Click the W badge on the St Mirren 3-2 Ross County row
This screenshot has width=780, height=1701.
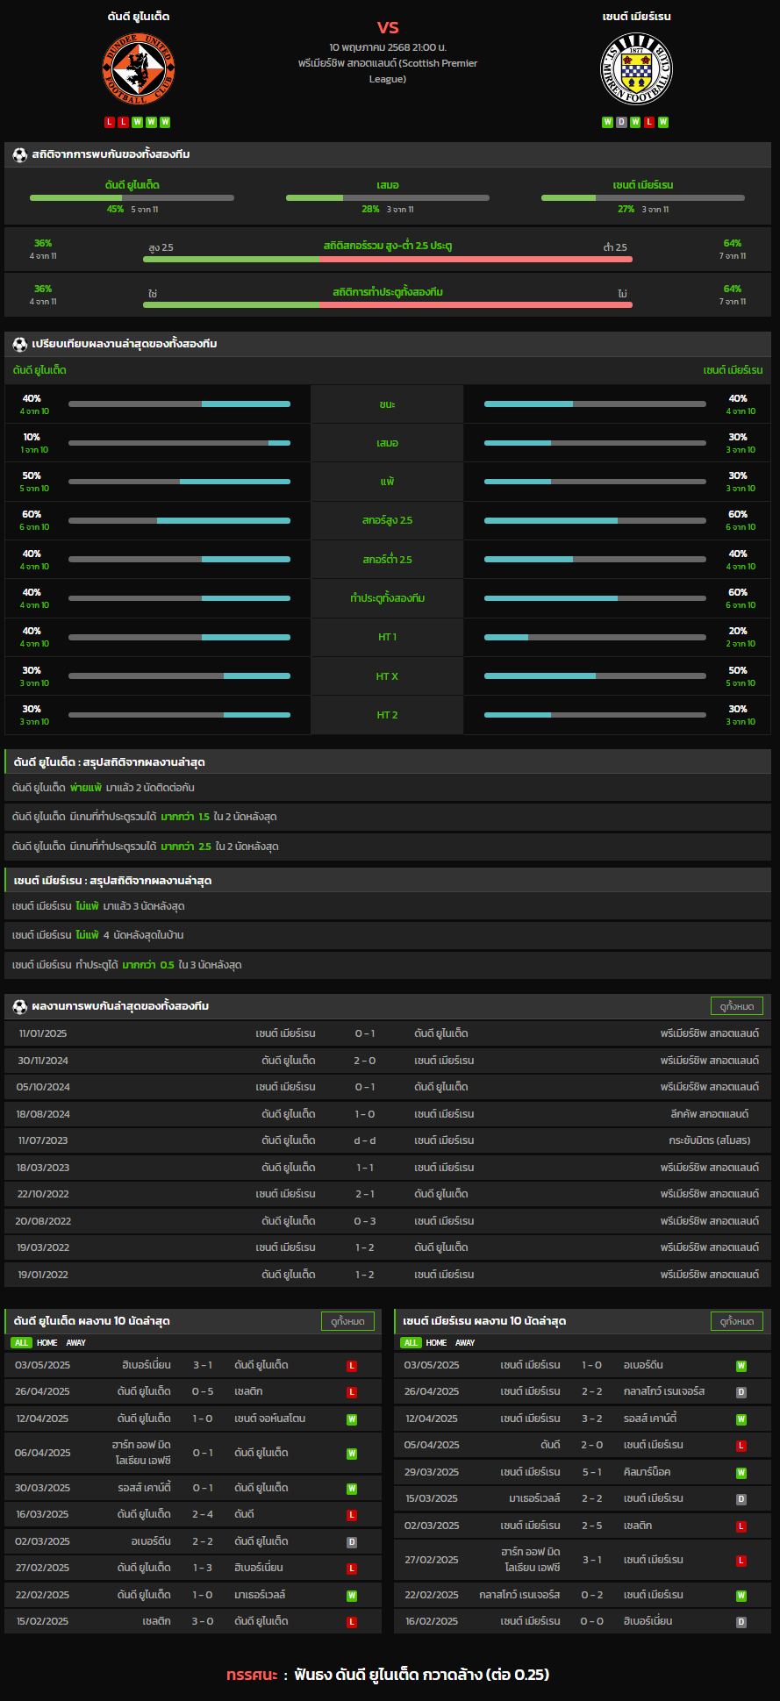tap(741, 1419)
